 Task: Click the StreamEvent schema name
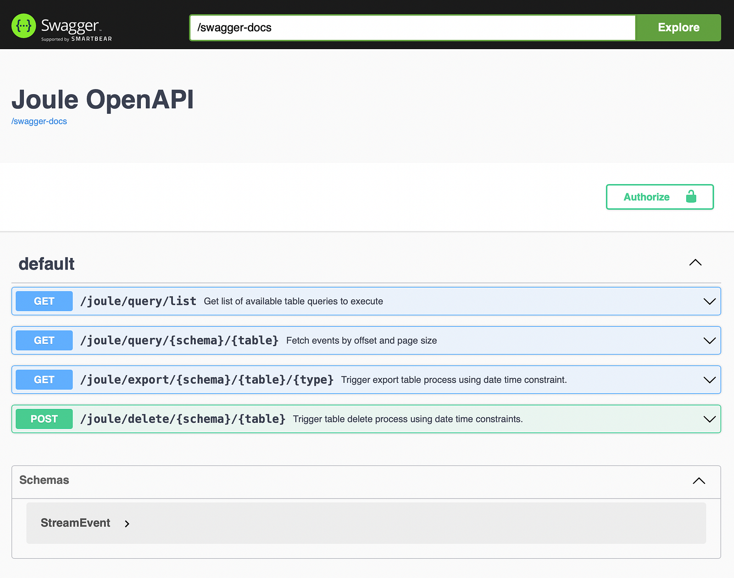click(75, 523)
